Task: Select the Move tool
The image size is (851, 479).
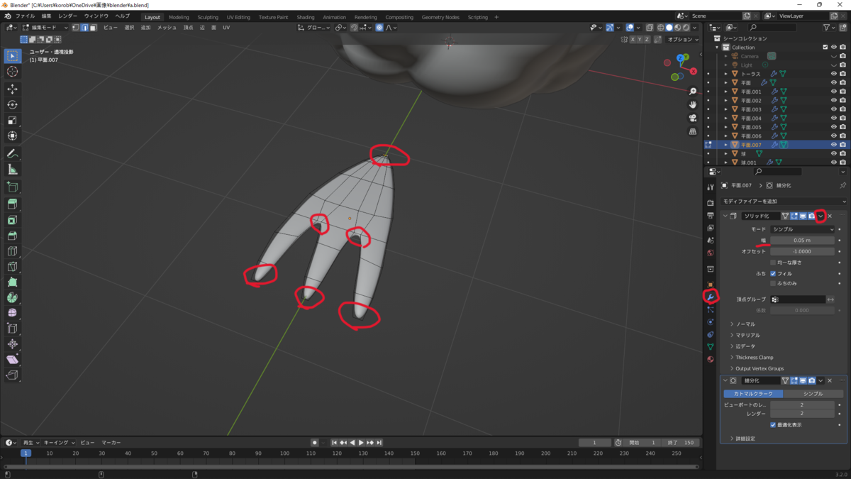Action: click(x=12, y=89)
